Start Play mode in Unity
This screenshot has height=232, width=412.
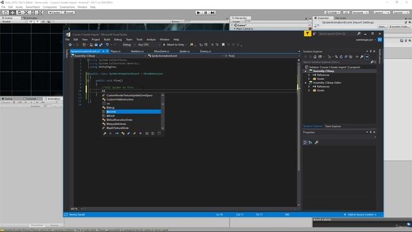199,12
